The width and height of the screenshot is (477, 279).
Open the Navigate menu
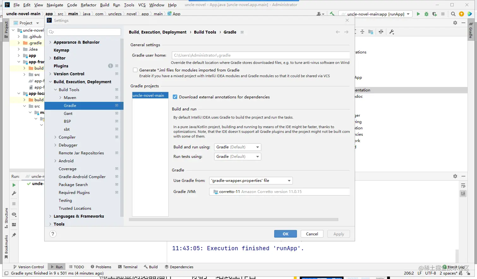click(x=55, y=5)
